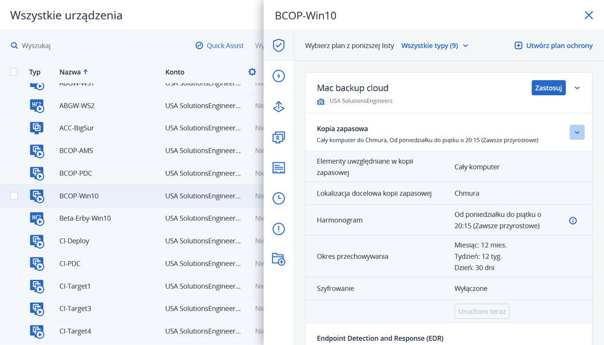
Task: Click the 'Chmura' destination value
Action: (467, 194)
